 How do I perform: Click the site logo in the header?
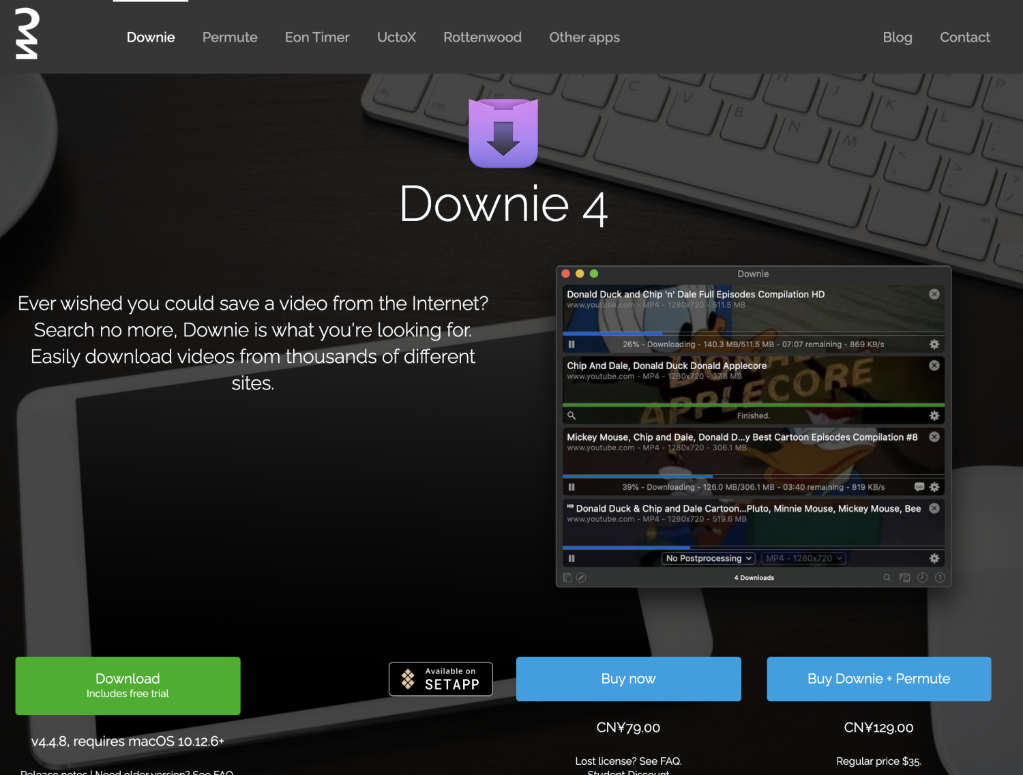click(27, 33)
